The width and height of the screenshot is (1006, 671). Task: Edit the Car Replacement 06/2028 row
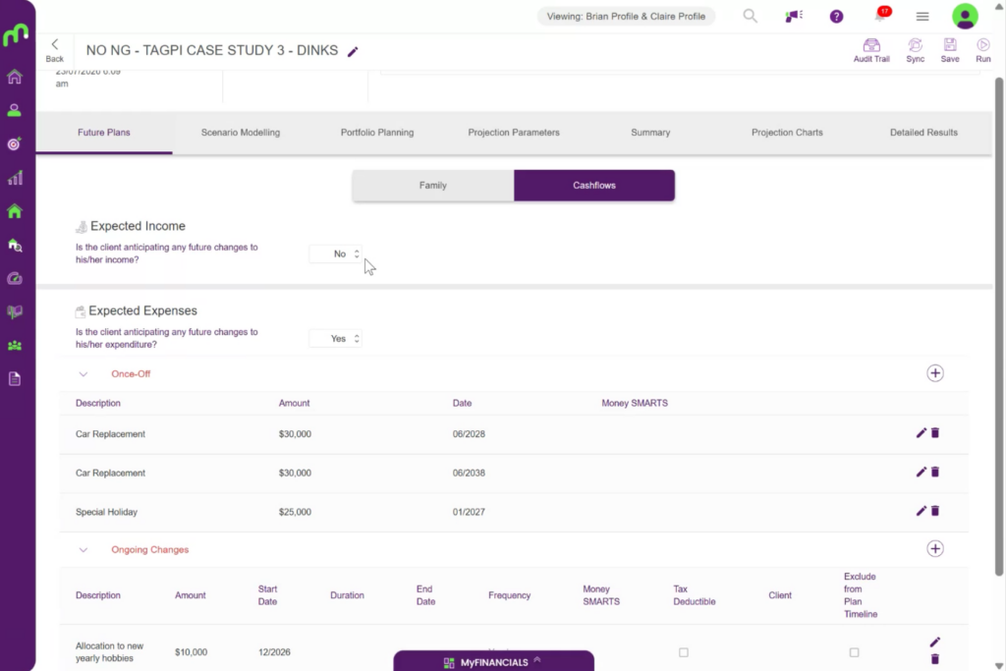[x=922, y=433]
